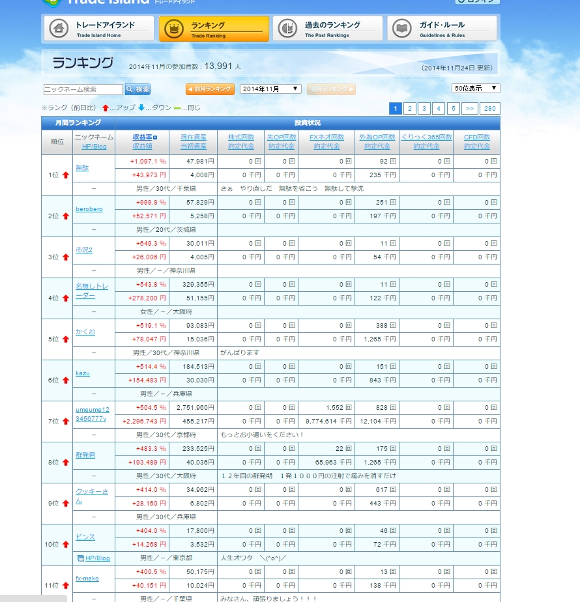This screenshot has height=602, width=580.
Task: Click the crown icon on Ranking tab
Action: click(x=173, y=29)
